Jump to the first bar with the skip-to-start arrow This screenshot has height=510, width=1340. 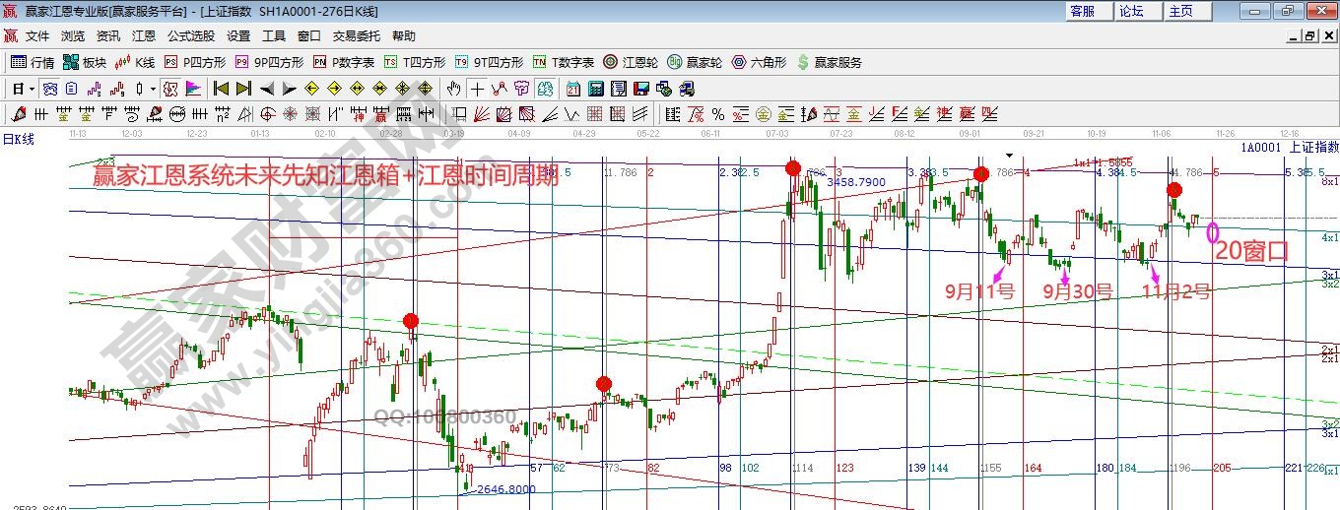click(x=221, y=89)
